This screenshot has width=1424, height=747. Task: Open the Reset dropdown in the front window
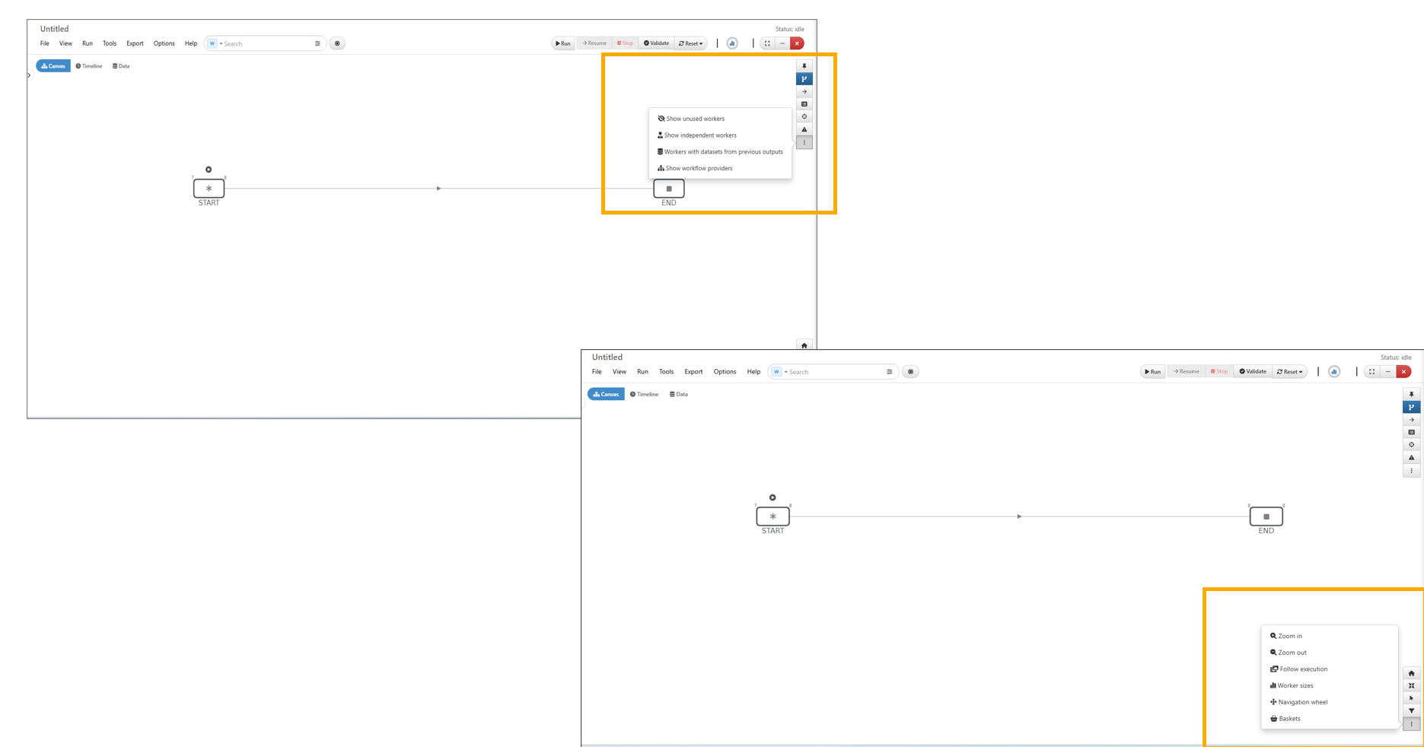[x=1290, y=372]
